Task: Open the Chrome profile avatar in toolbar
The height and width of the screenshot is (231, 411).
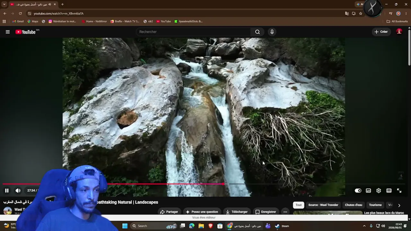Action: point(398,13)
